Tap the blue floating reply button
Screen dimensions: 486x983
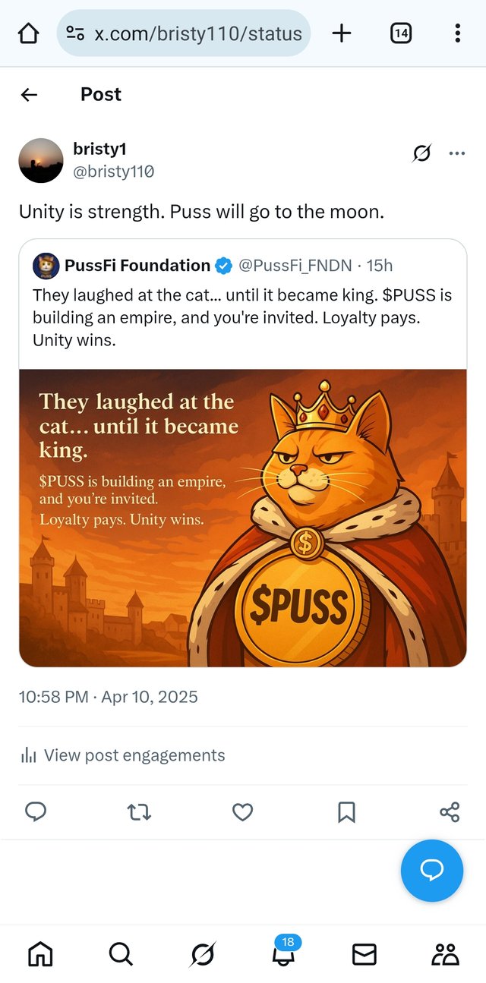(x=431, y=871)
